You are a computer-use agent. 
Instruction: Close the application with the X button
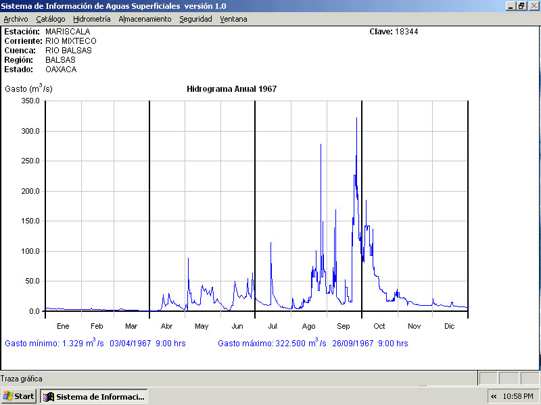[x=533, y=5]
